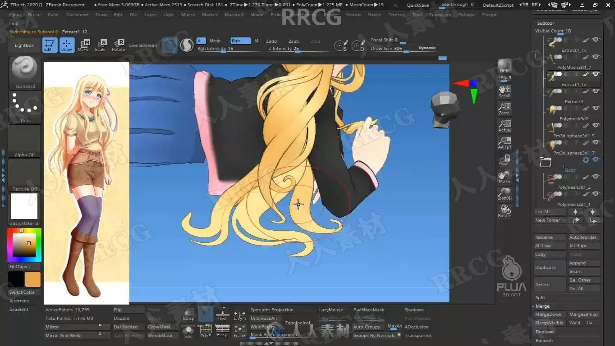Click the Rotate view icon in right shelf
The width and height of the screenshot is (615, 346).
pyautogui.click(x=505, y=211)
